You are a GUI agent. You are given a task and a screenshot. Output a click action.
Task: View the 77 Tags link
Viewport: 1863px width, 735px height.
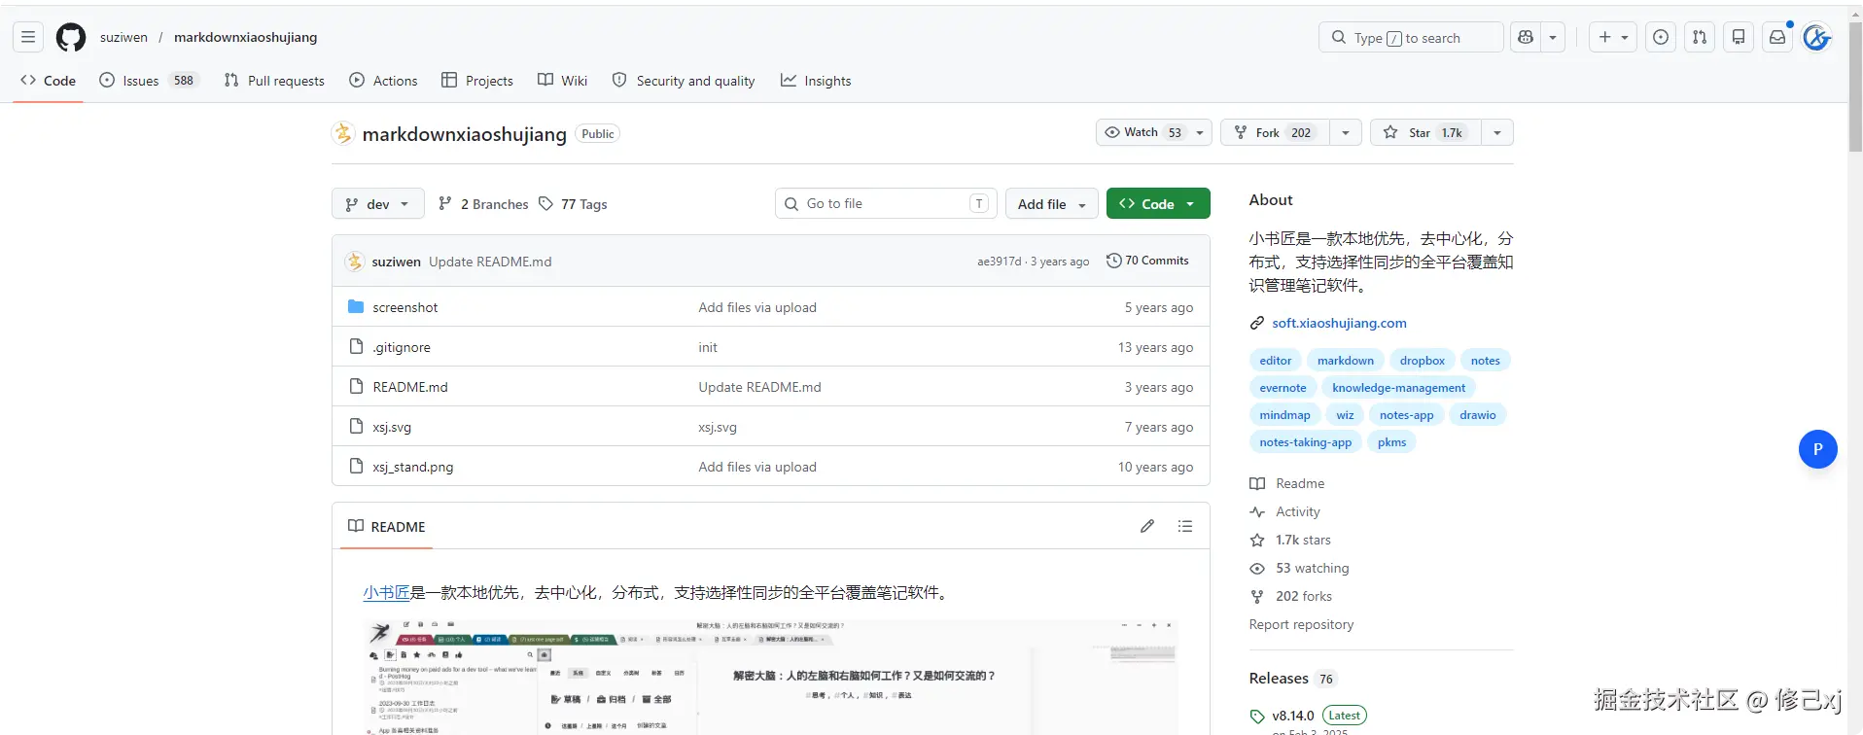[x=573, y=204]
